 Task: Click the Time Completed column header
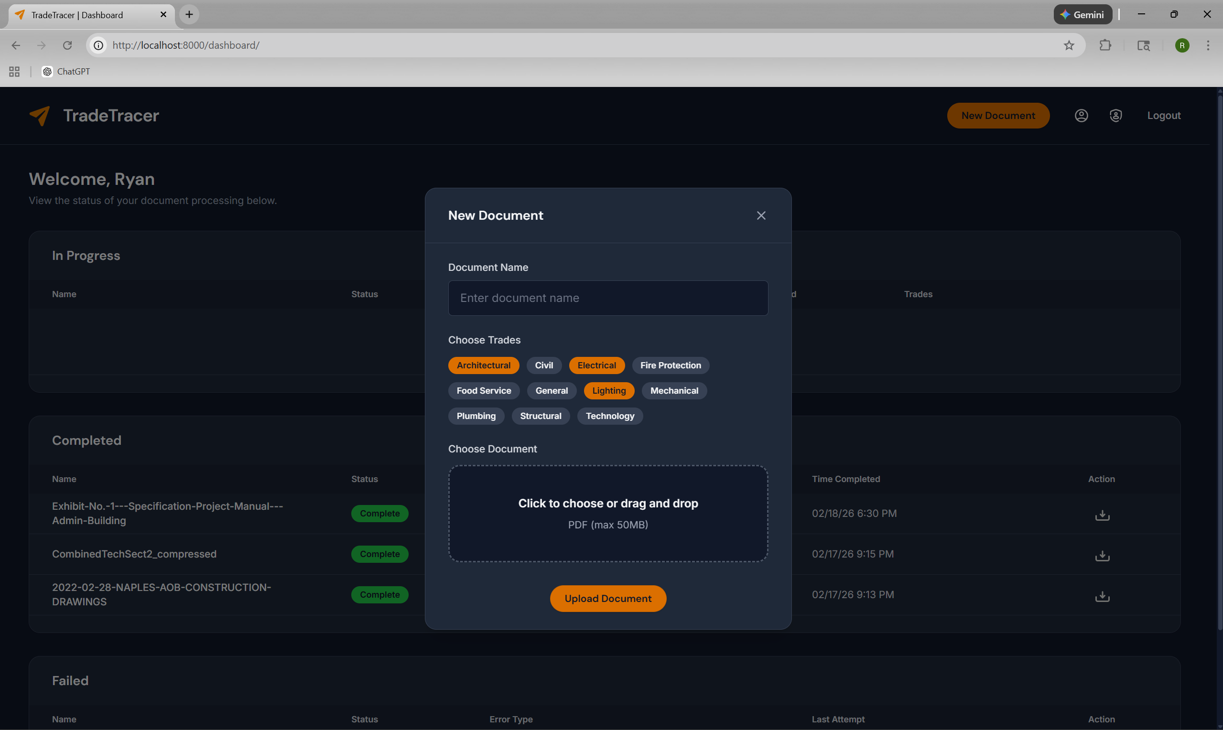[845, 479]
